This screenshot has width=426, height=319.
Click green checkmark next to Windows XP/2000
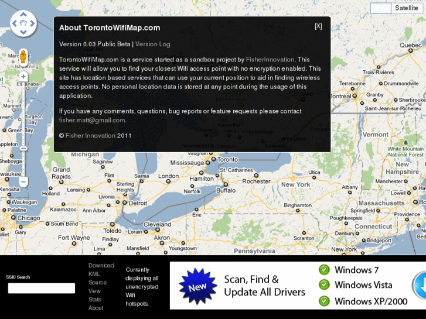324,301
